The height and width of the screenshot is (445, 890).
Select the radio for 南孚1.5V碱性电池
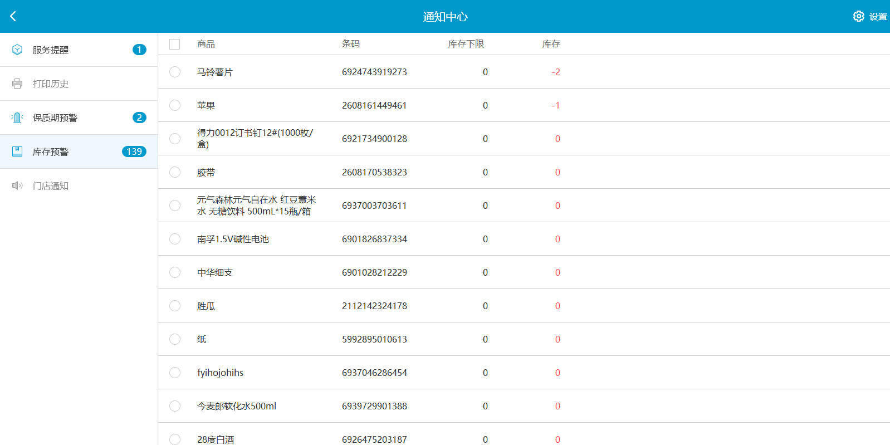click(x=175, y=239)
